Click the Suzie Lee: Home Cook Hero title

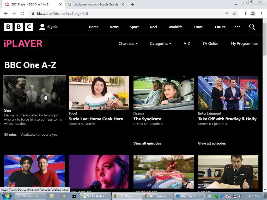(x=96, y=119)
